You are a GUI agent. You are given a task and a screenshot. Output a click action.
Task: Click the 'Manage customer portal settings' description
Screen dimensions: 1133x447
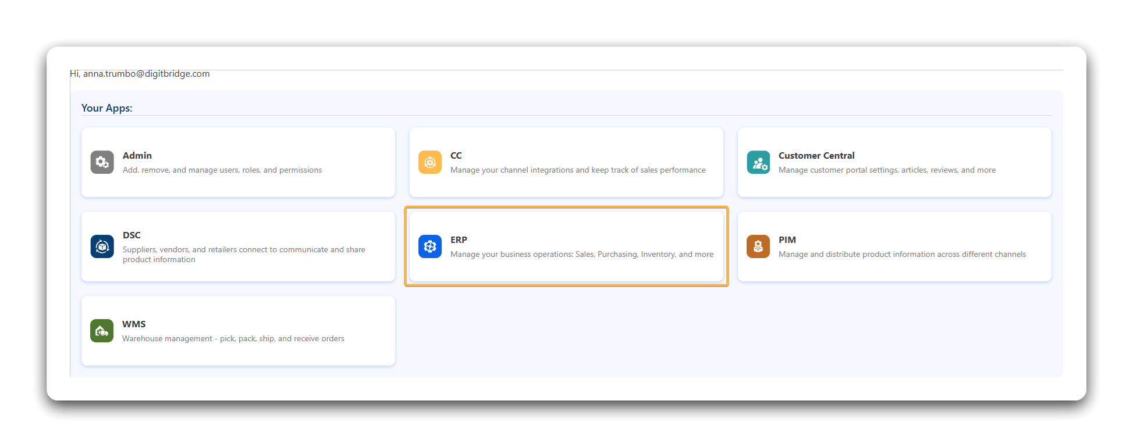pyautogui.click(x=886, y=170)
